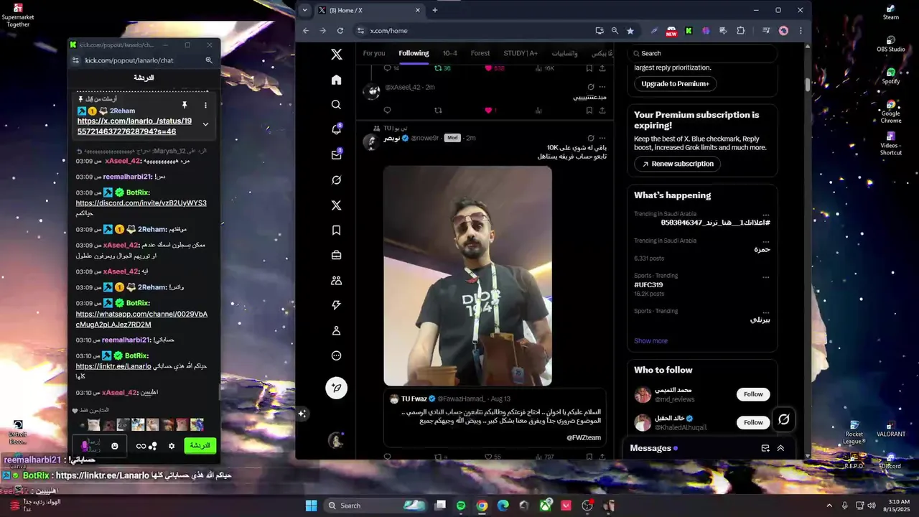This screenshot has height=517, width=919.
Task: Switch to the 10-4 timeline tab
Action: (449, 53)
